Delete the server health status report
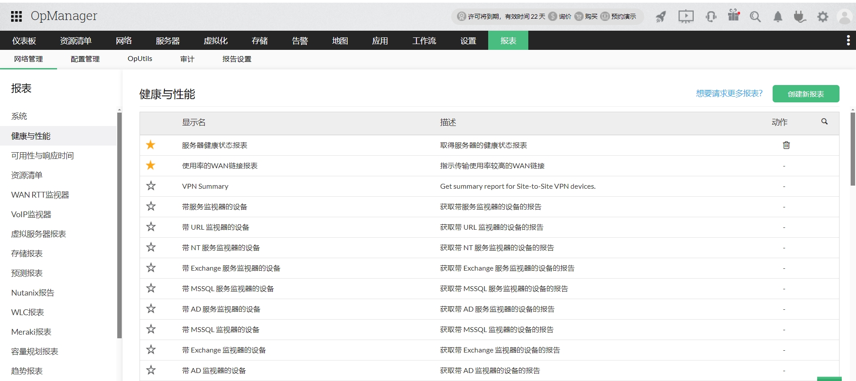 pos(786,145)
